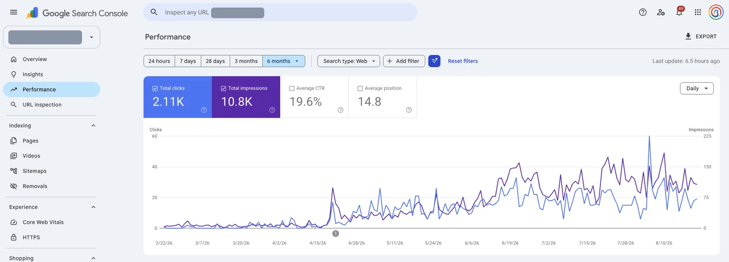Collapse the Indexing section

tap(94, 125)
